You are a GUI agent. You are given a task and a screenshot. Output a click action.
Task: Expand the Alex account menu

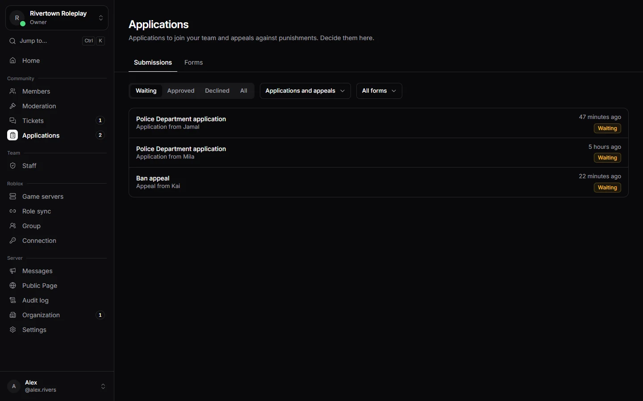57,386
